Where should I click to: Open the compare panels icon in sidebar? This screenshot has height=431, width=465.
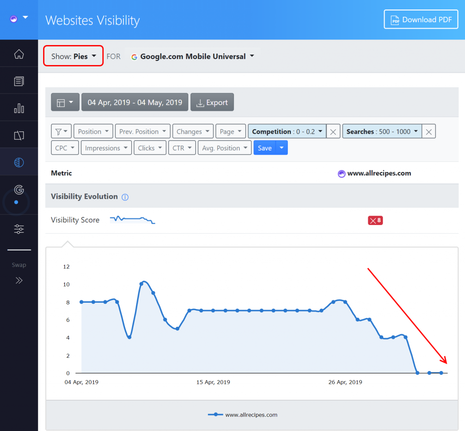(19, 135)
